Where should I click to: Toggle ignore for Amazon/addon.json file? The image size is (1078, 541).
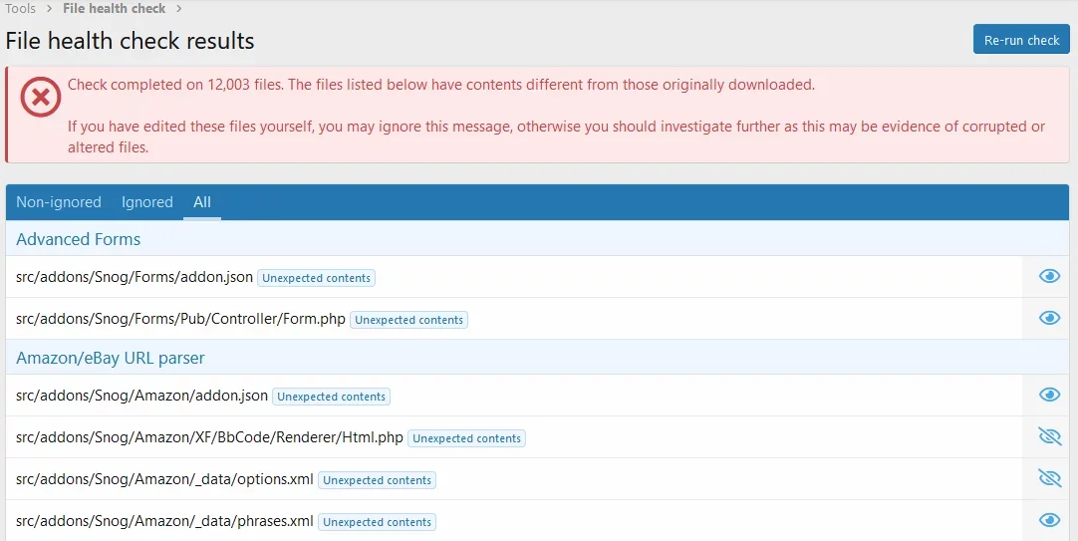point(1049,395)
